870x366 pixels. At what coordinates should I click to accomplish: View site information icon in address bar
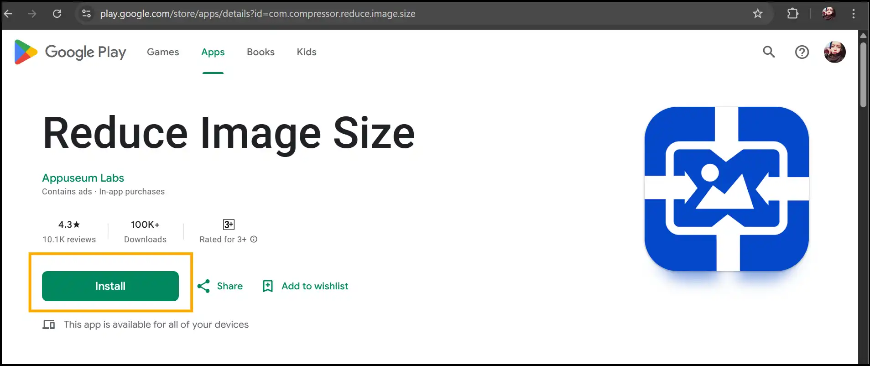tap(86, 14)
